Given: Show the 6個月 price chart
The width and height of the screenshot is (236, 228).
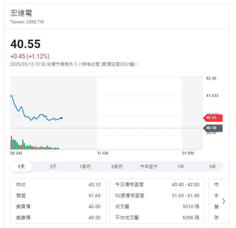Looking at the screenshot, I should [117, 166].
